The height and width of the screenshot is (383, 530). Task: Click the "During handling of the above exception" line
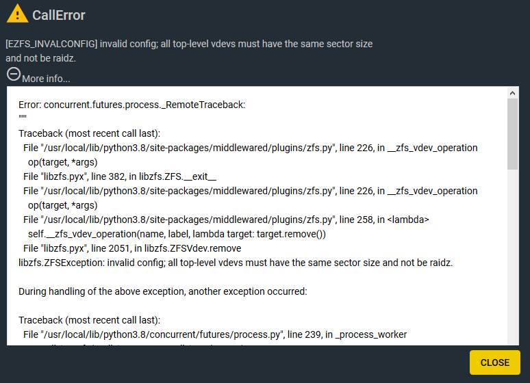(x=163, y=291)
